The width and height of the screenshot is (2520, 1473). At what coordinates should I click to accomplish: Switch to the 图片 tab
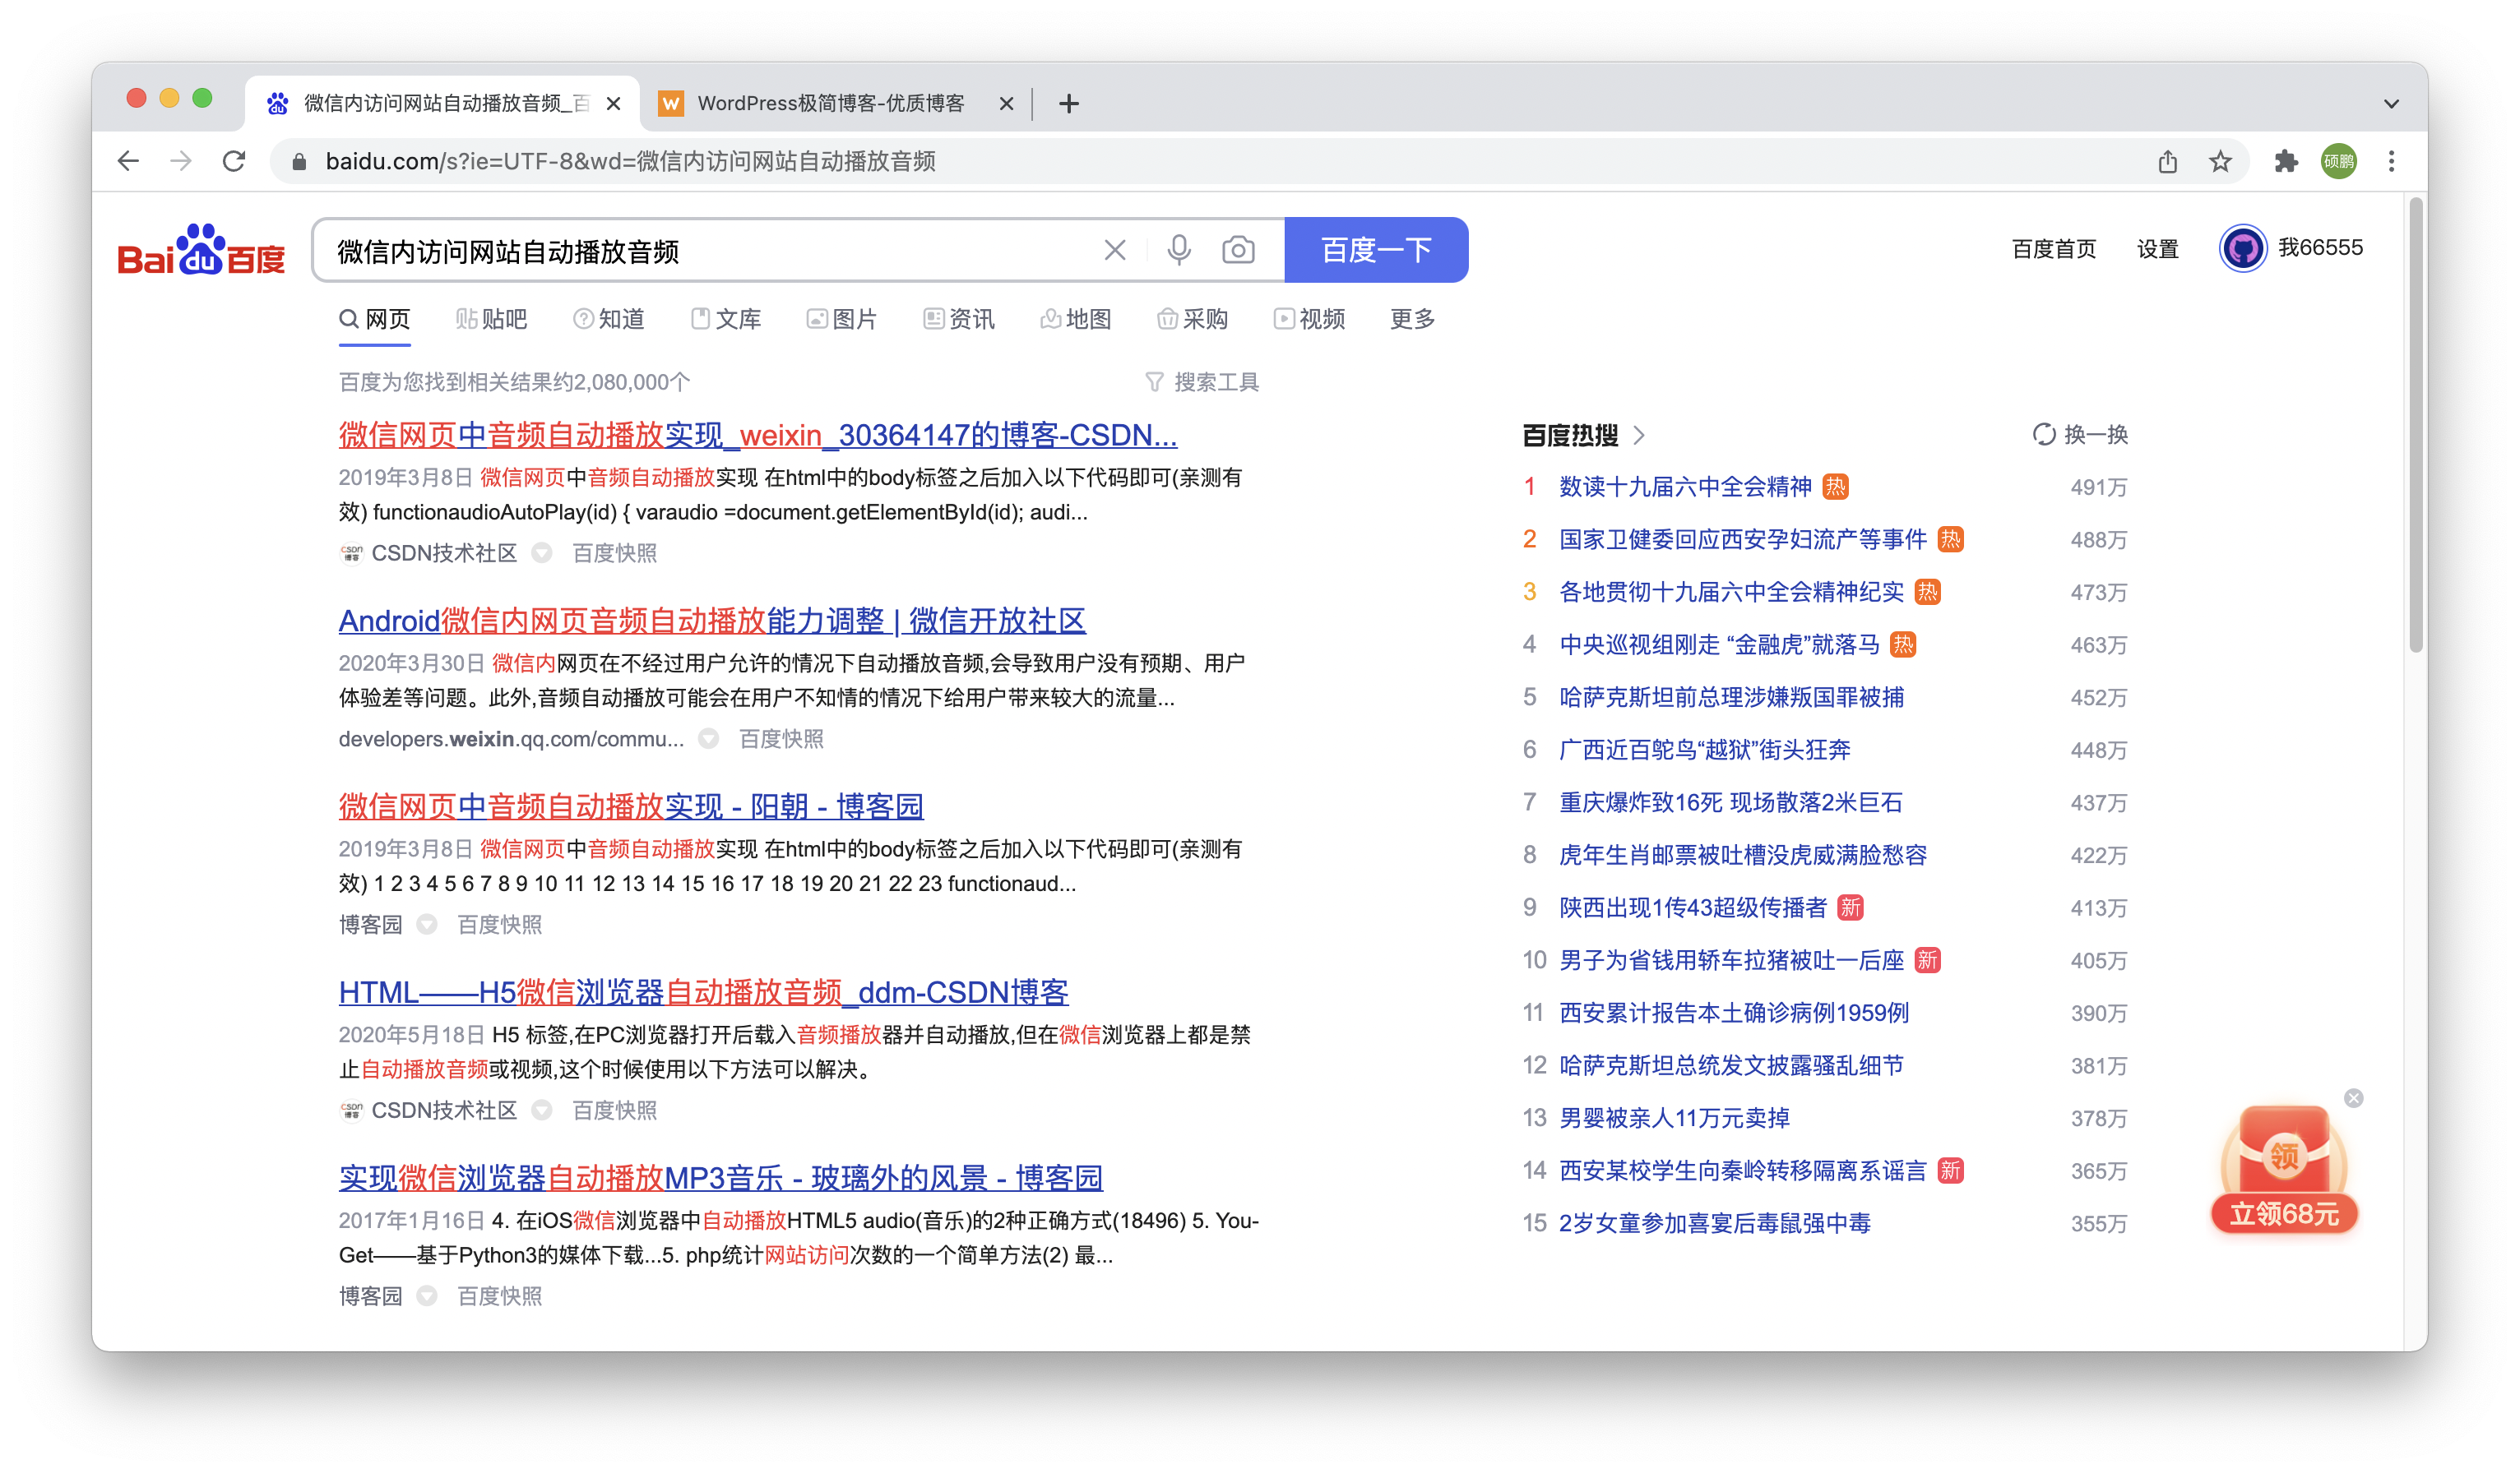pos(841,319)
